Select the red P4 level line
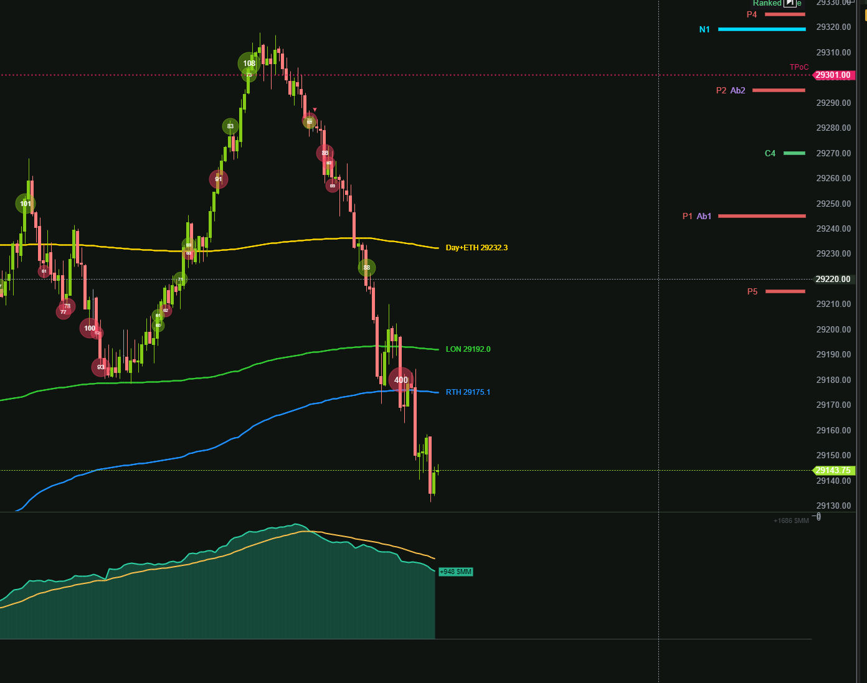Screen dimensions: 867x683 (785, 14)
